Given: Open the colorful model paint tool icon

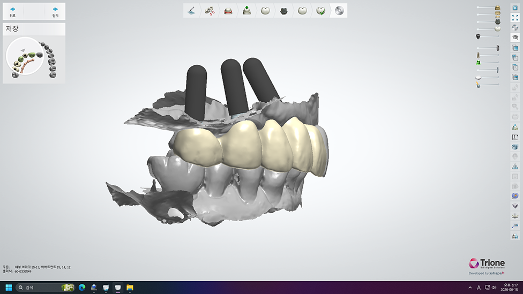Looking at the screenshot, I should pos(515,127).
